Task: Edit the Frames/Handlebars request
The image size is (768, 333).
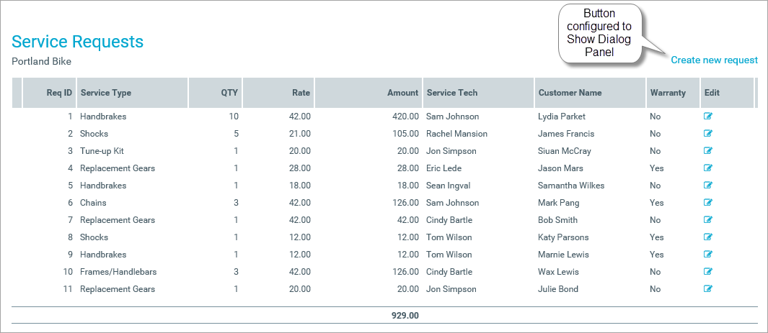Action: 707,271
